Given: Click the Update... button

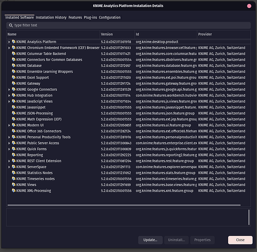Looking at the screenshot, I should (150, 240).
